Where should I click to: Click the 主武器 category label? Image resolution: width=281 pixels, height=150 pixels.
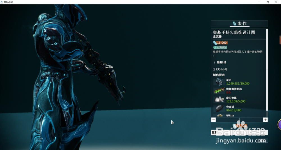(217, 37)
